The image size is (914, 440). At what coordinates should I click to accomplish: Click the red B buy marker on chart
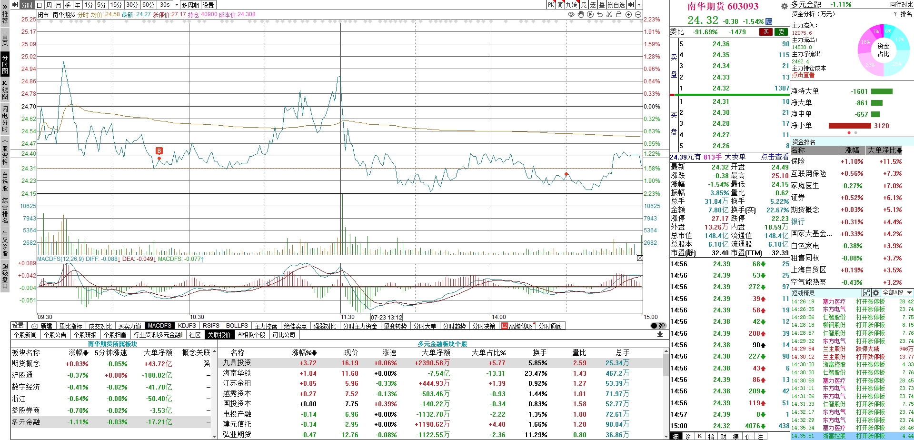pyautogui.click(x=159, y=151)
